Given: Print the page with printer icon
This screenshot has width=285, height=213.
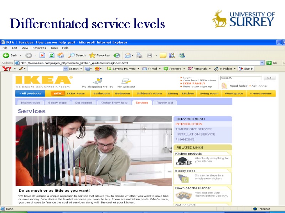Looking at the screenshot, I should click(139, 55).
